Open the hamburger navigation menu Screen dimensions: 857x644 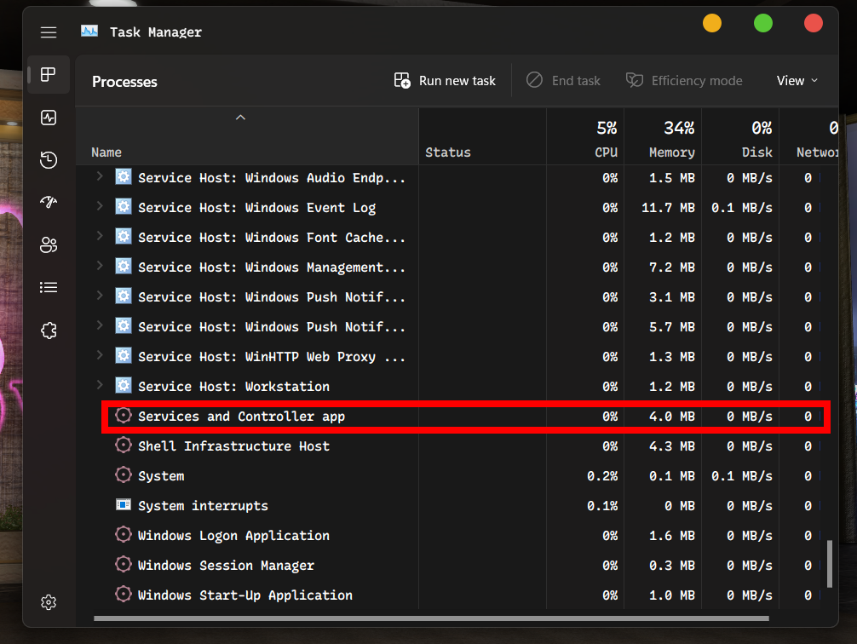coord(49,32)
